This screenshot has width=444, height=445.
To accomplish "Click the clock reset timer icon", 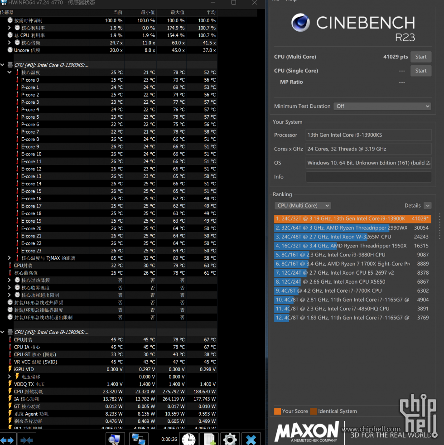I will (188, 439).
